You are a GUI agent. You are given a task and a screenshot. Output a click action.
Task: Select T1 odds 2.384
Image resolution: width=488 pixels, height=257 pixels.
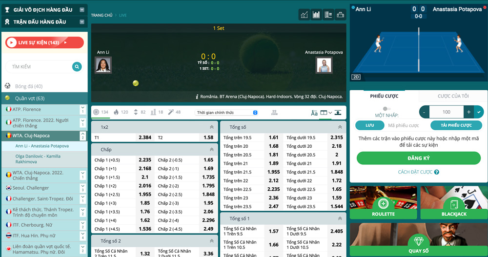(145, 137)
